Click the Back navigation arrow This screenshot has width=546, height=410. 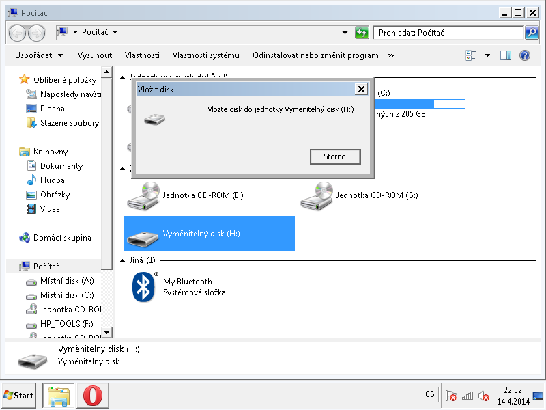tap(17, 33)
